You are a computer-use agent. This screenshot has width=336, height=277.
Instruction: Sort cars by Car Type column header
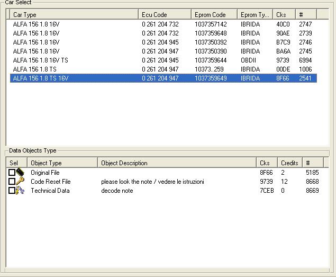tap(74, 15)
